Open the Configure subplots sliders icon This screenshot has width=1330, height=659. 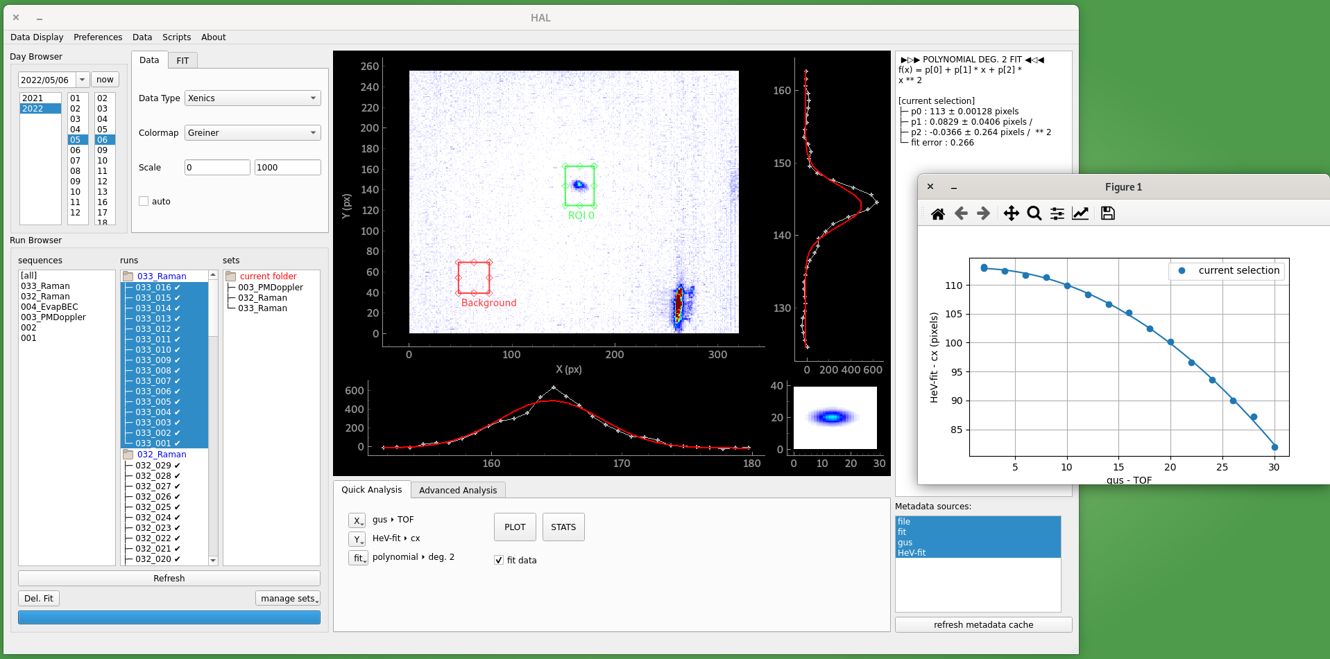pos(1057,213)
